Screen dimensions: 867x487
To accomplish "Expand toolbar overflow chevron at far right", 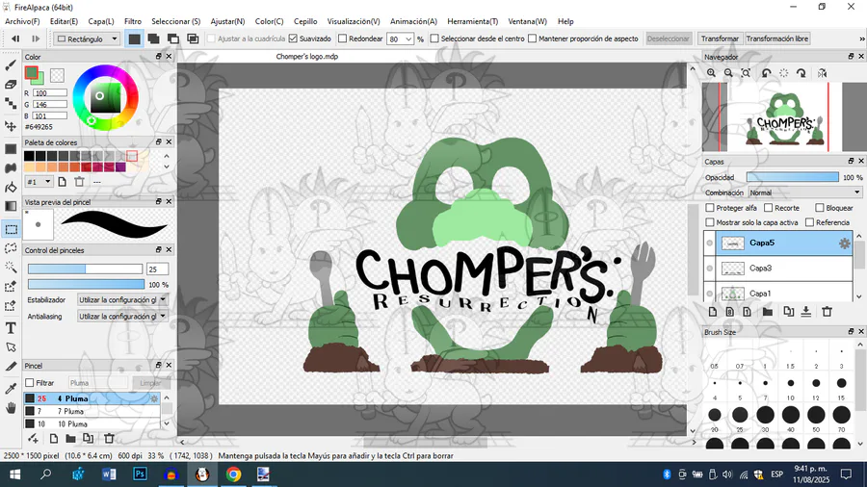I will pyautogui.click(x=861, y=38).
